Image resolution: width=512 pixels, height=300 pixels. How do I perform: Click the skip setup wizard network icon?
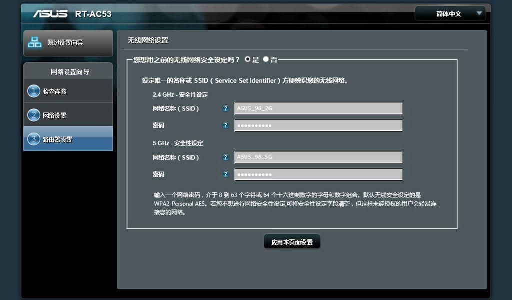point(34,42)
